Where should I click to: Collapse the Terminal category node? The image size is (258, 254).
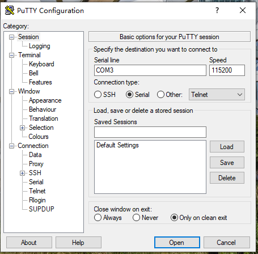11,56
